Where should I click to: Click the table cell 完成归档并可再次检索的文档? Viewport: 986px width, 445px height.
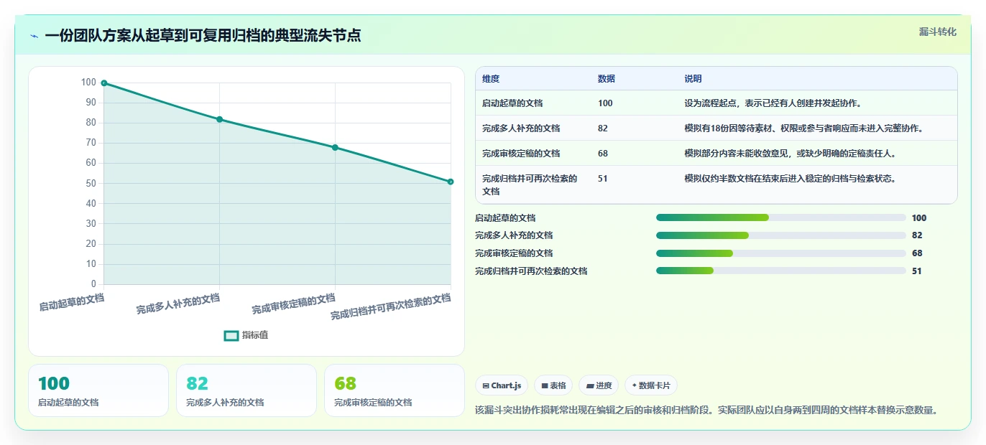pyautogui.click(x=530, y=185)
